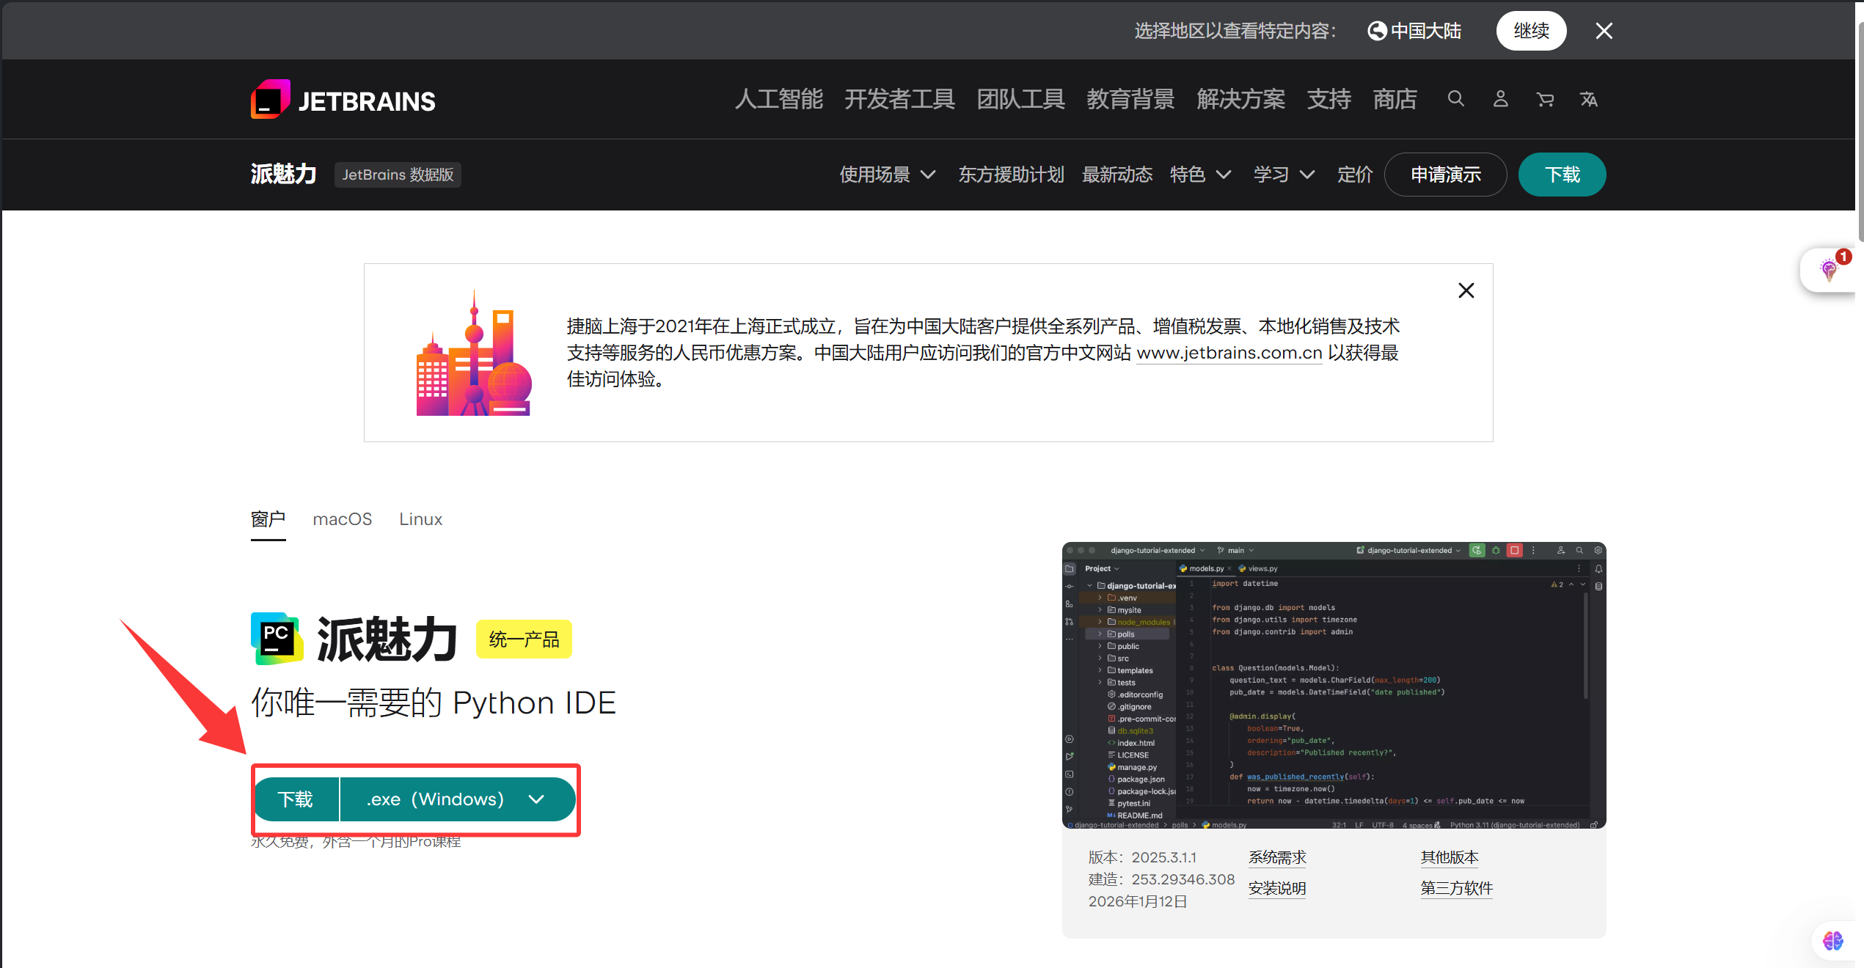Open the language selection icon
The width and height of the screenshot is (1864, 968).
coord(1589,99)
